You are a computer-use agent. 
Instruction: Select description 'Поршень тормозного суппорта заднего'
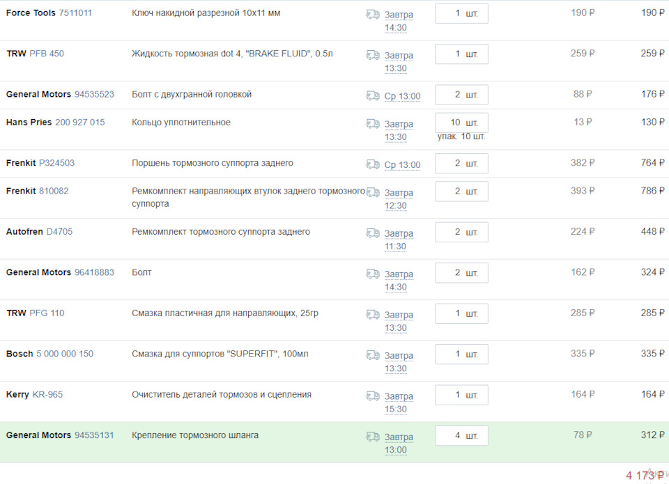pos(213,163)
